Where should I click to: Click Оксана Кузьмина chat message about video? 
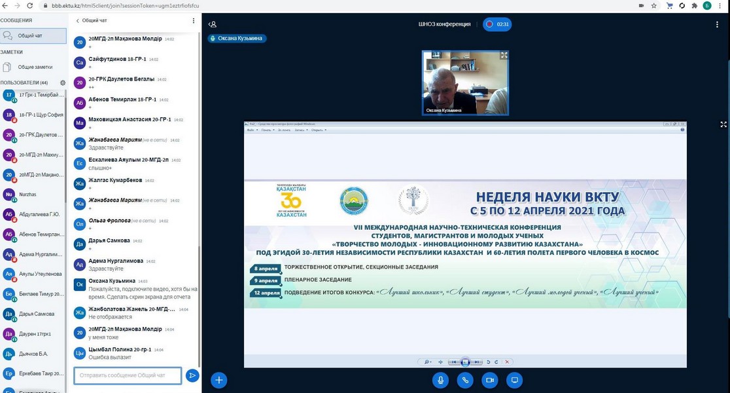[x=135, y=289]
